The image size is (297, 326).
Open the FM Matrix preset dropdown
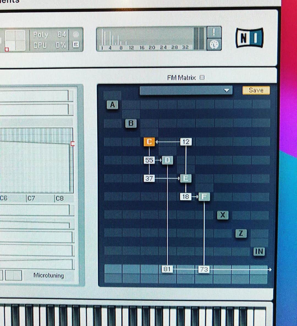[186, 90]
